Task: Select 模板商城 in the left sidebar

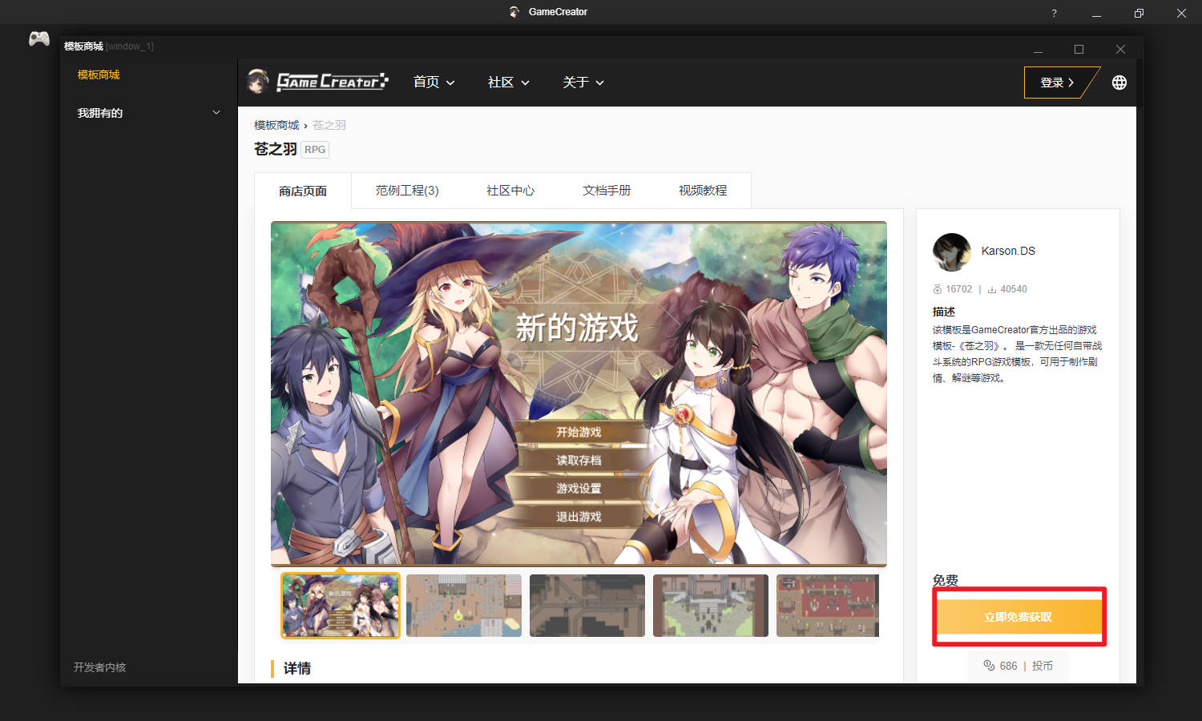Action: [99, 75]
